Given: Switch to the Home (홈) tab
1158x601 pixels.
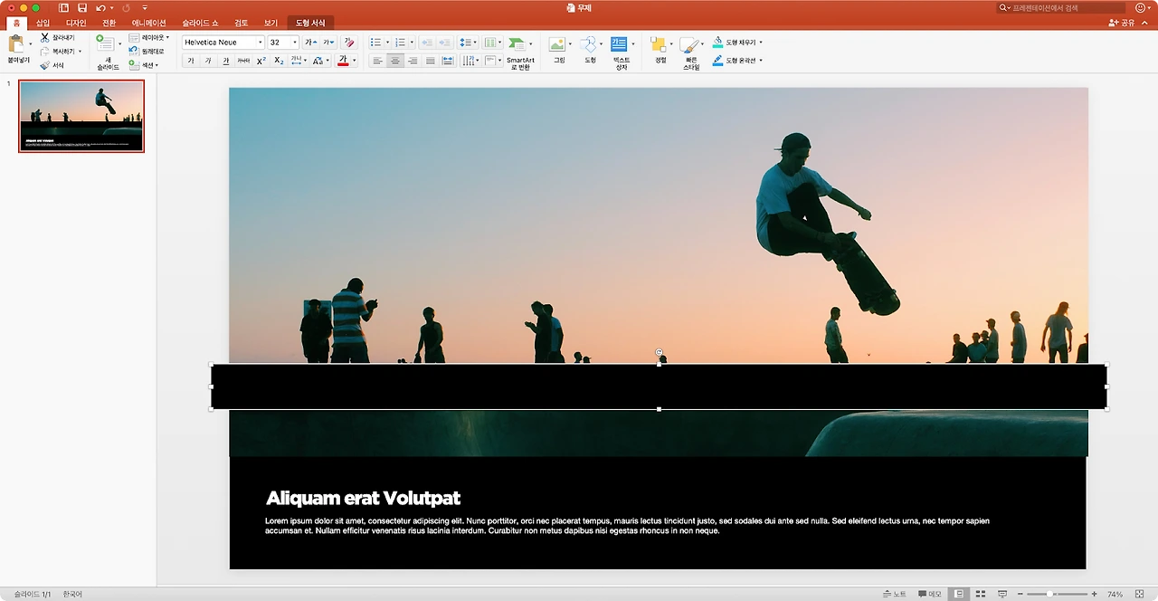Looking at the screenshot, I should coord(15,23).
